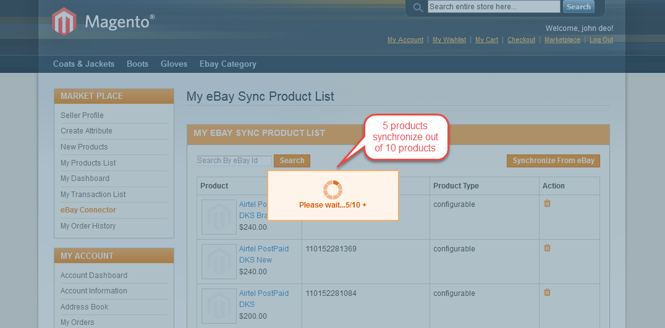Delete the $200.00 Airtel PostPaid DKS product
665x328 pixels.
pos(547,292)
